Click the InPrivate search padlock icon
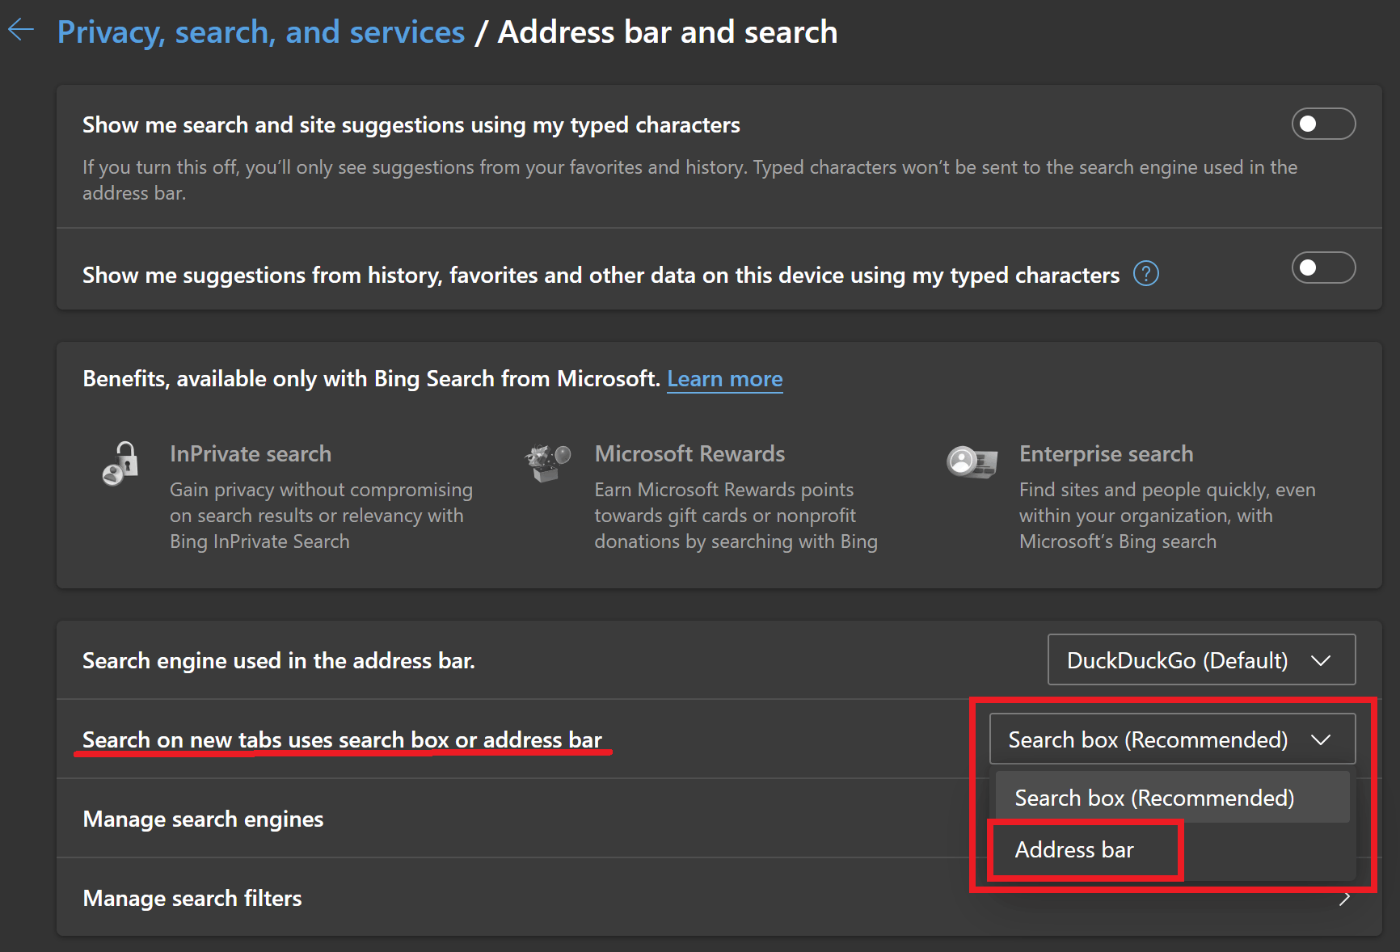 [x=120, y=463]
